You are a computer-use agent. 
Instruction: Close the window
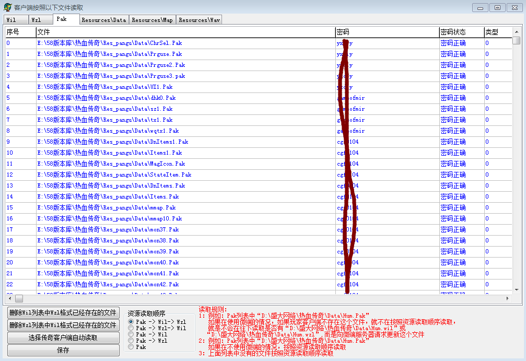point(515,7)
